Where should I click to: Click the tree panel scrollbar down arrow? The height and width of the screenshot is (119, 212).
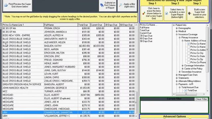(207, 91)
